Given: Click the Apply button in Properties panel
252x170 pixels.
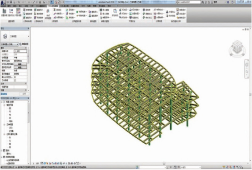Looking at the screenshot, I should (24, 94).
